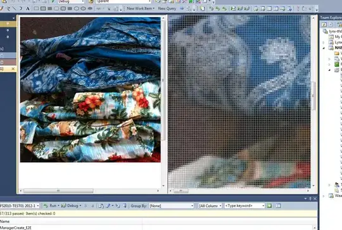
Task: Choose the empty rectangle shape tool
Action: coord(37,9)
